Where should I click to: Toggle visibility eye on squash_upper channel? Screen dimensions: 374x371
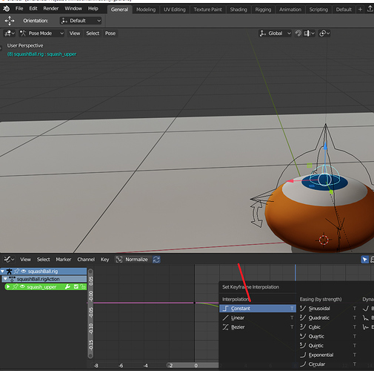[22, 287]
